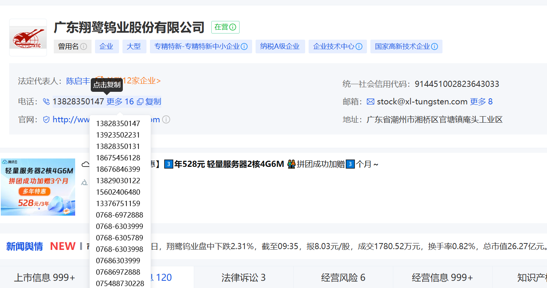Viewport: 547px width, 288px height.
Task: Click the phone handset icon beside 电话
Action: click(47, 102)
